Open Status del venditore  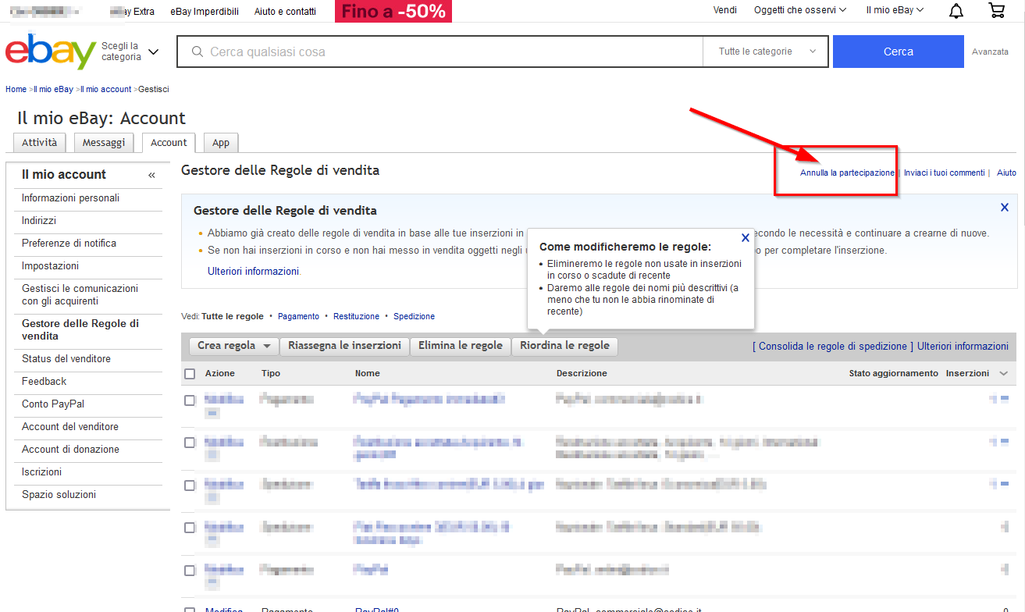[66, 359]
